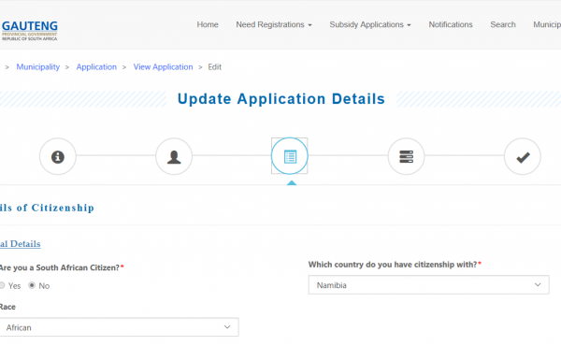
Task: Open the stacked server rows step icon
Action: tap(406, 156)
